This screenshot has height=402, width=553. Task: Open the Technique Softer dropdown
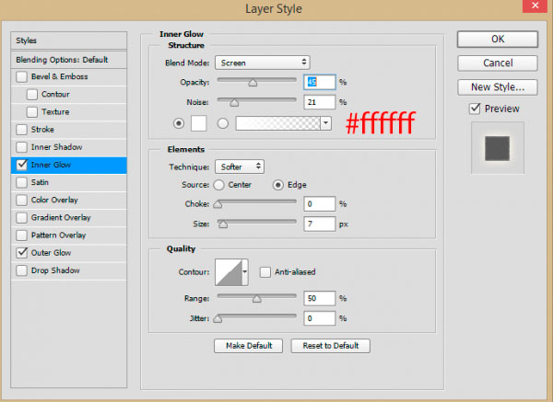[240, 167]
